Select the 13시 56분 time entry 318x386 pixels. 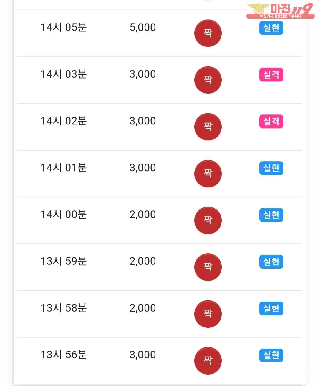pyautogui.click(x=64, y=355)
